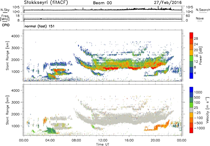Click the grey -25 to 25 velocity band

[191, 110]
